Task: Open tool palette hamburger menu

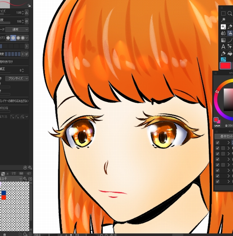Action: pyautogui.click(x=221, y=8)
